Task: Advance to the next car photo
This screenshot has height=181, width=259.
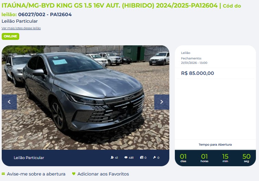Action: (161, 102)
